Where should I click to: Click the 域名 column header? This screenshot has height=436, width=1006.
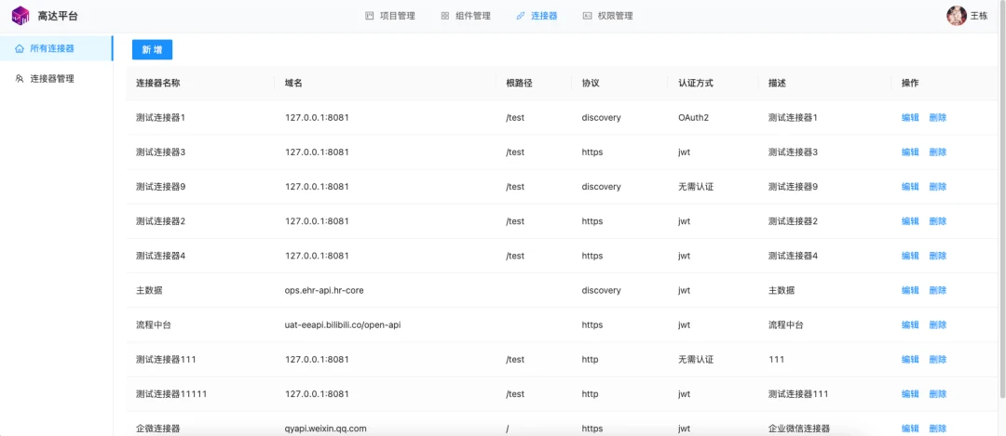pos(293,84)
